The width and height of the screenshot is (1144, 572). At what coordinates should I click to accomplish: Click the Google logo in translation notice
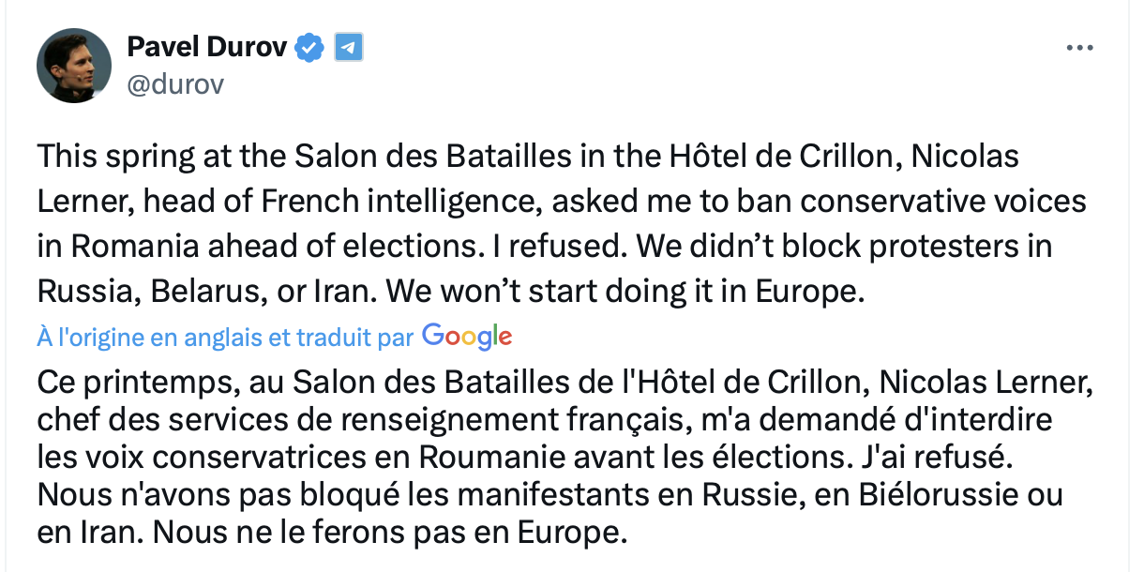point(467,337)
